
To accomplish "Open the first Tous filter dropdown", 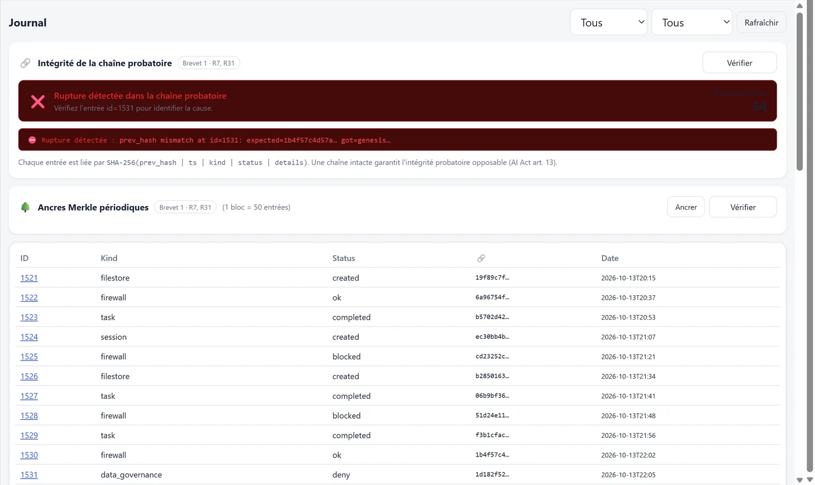I will pos(608,22).
